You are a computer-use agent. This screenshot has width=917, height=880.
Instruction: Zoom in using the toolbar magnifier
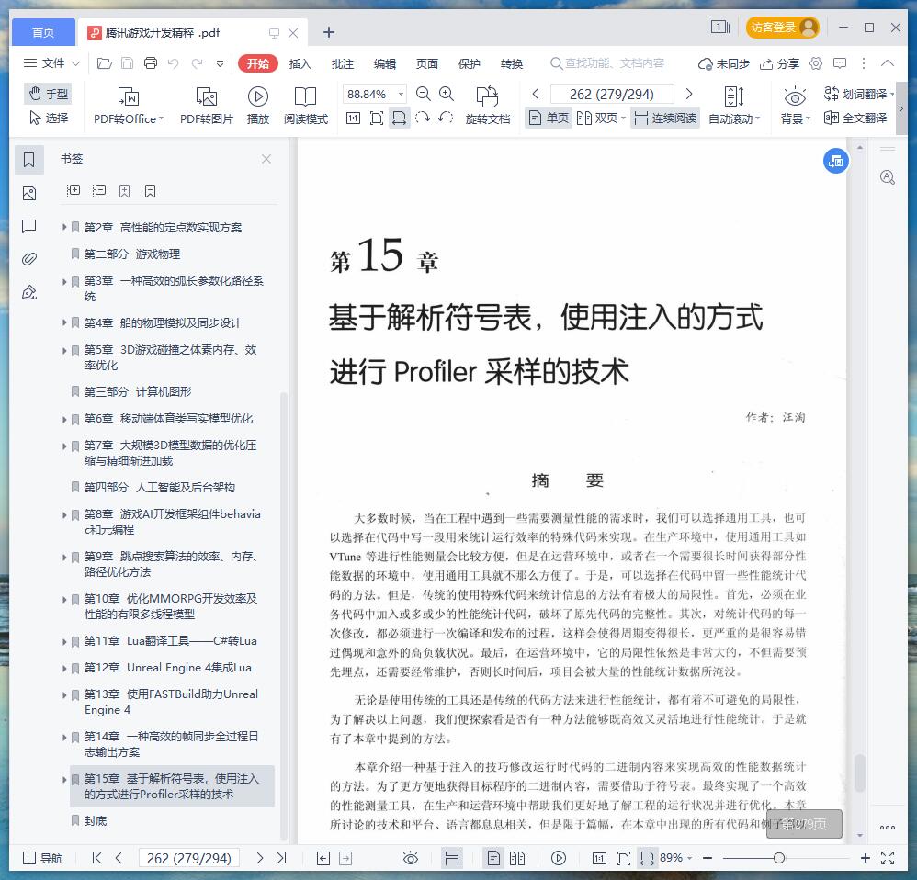pyautogui.click(x=447, y=94)
